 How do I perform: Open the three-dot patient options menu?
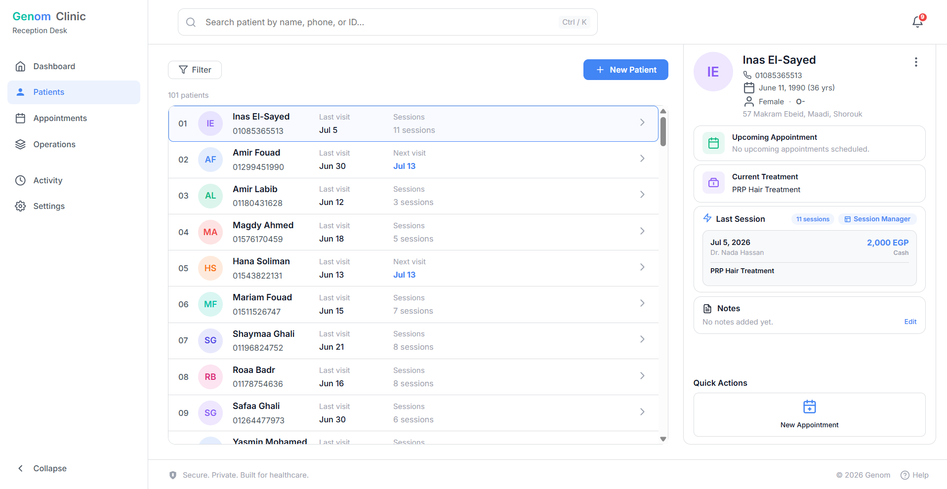[916, 62]
